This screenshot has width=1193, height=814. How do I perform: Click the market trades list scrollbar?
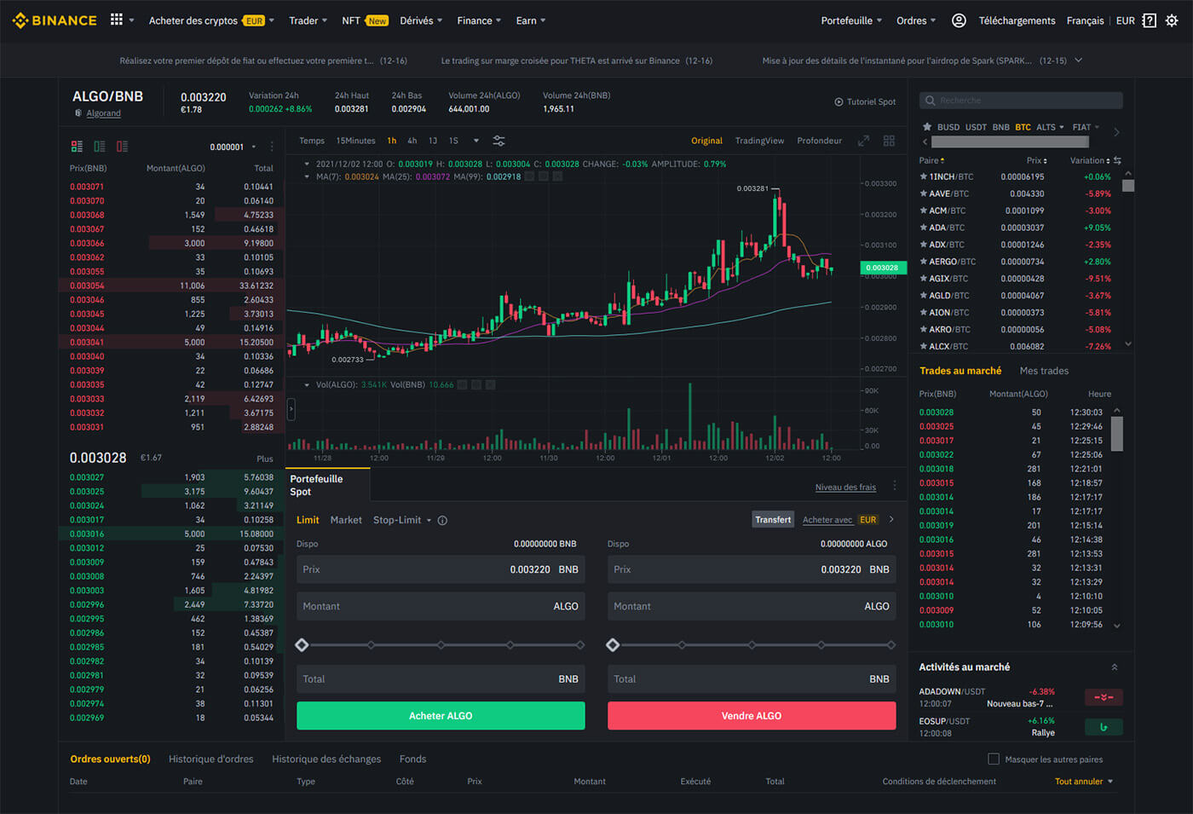(1117, 433)
